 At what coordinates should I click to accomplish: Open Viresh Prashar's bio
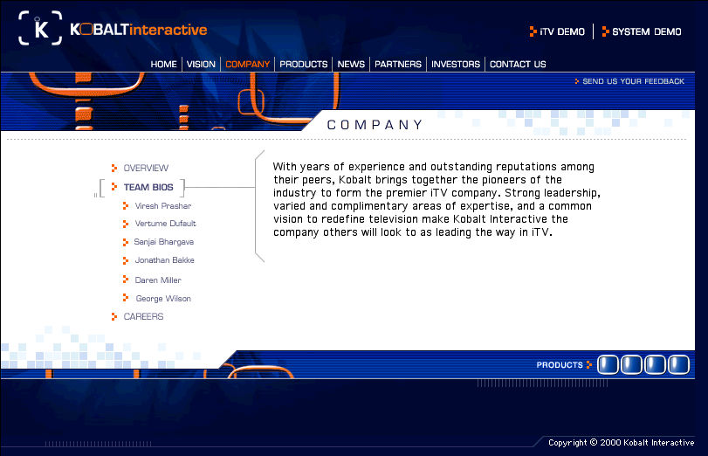163,206
